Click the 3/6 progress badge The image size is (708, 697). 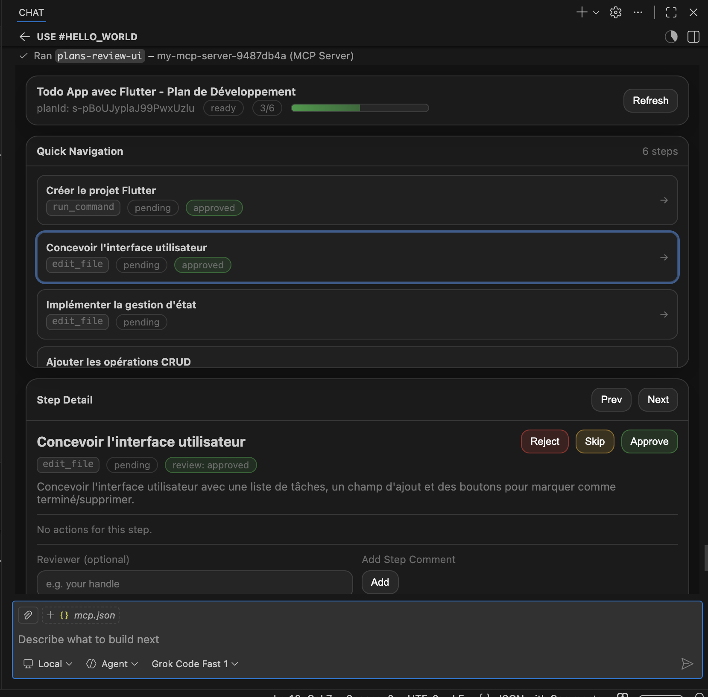coord(267,108)
